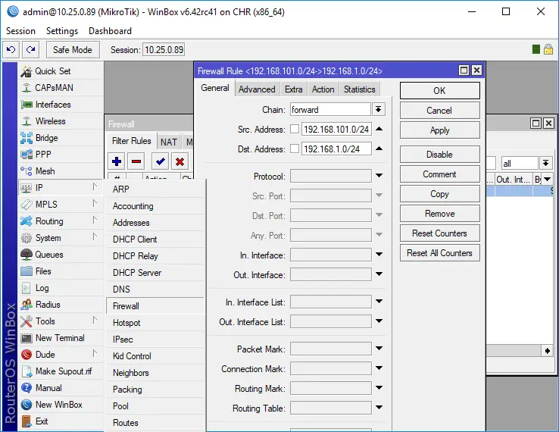Switch to the Advanced tab
Viewport: 559px width, 432px height.
click(x=257, y=89)
